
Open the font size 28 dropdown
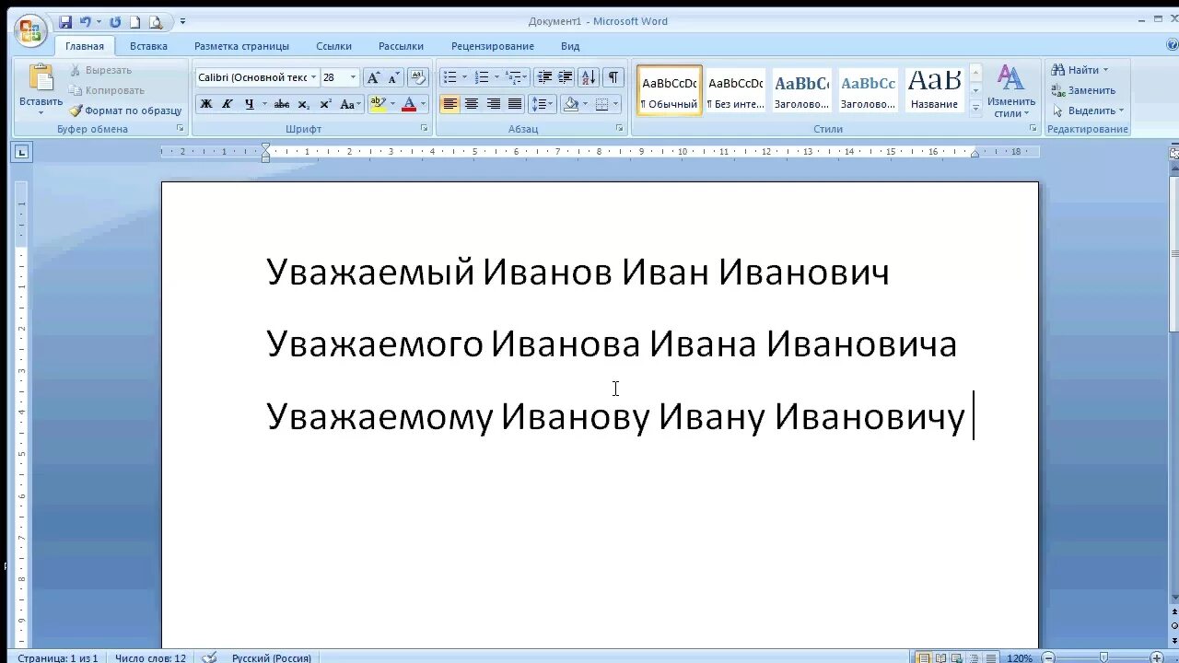pos(353,77)
